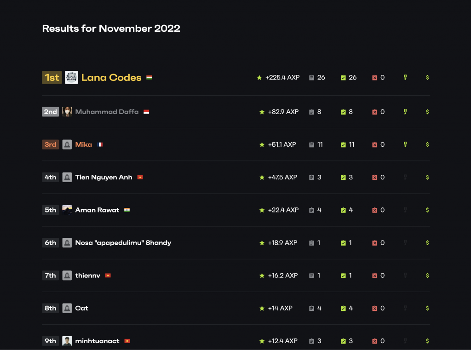Viewport: 471px width, 350px height.
Task: Open the thiennv profile link
Action: (87, 275)
